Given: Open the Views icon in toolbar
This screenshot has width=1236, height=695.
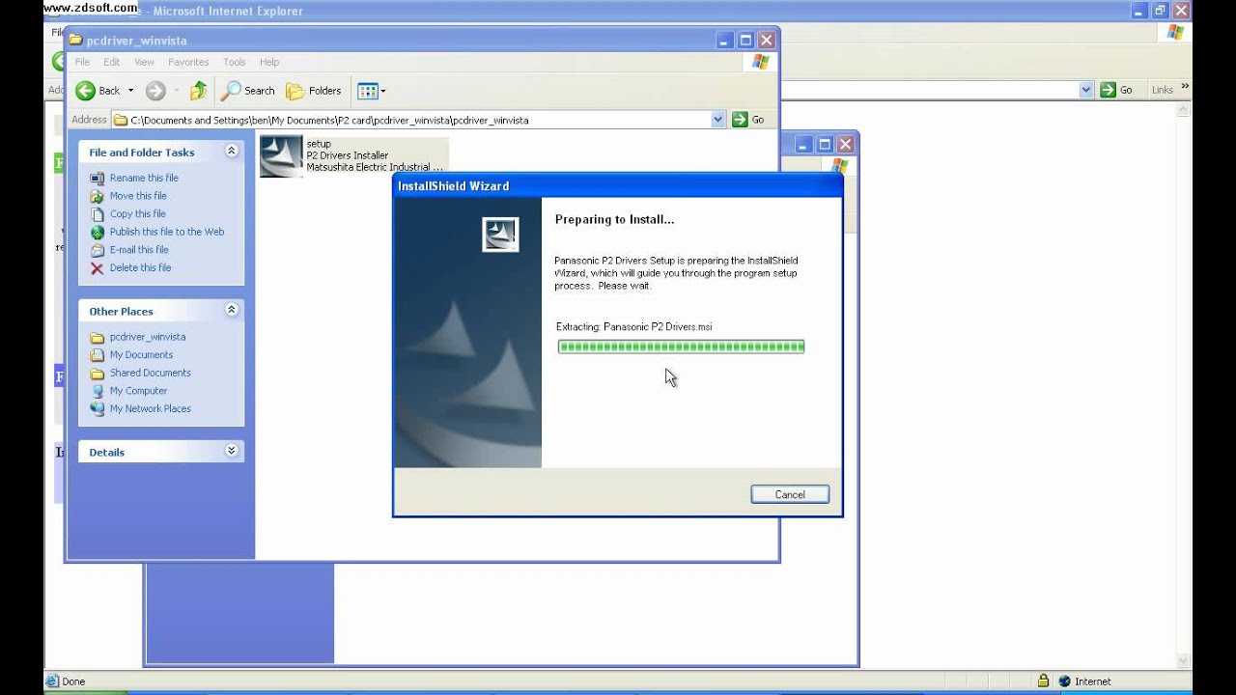Looking at the screenshot, I should [x=367, y=91].
